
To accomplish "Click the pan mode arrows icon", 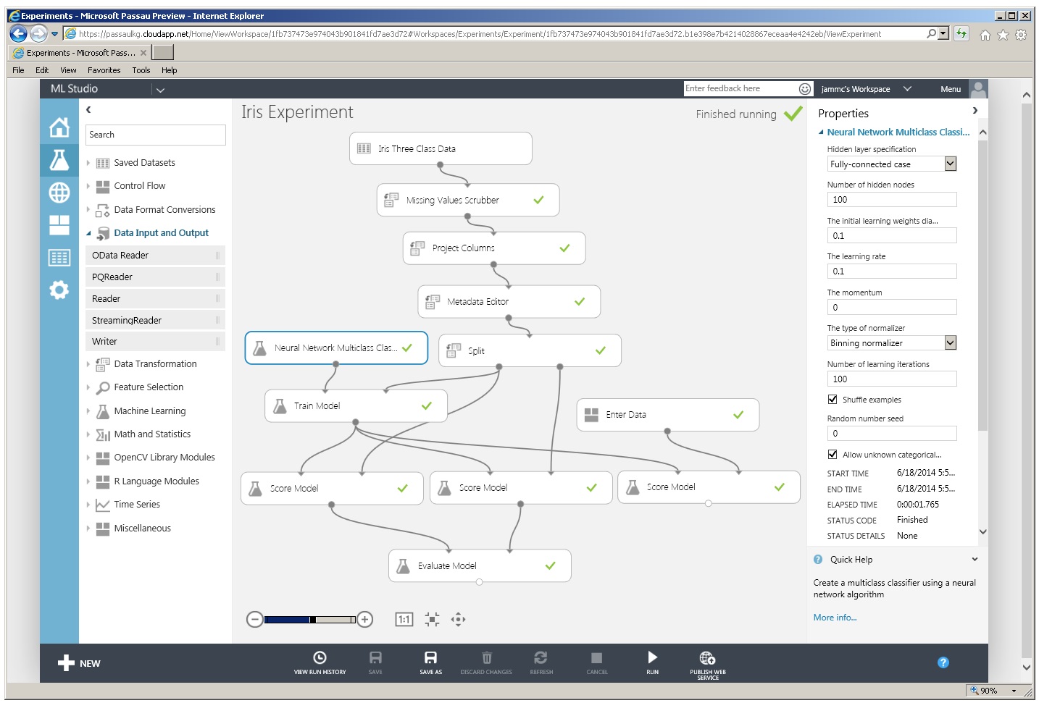I will [458, 619].
